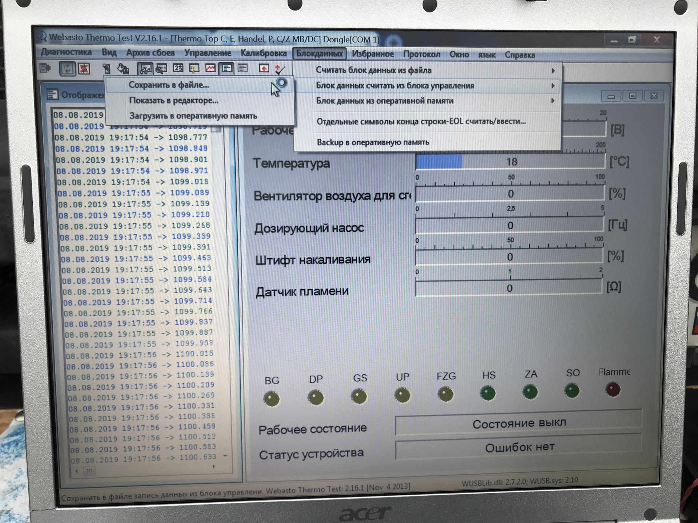Viewport: 698px width, 523px height.
Task: Click the Вентилятор воздуха percentage bar
Action: [510, 194]
